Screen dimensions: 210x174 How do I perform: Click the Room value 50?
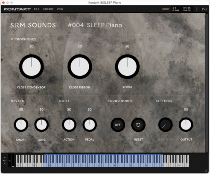pos(127,46)
